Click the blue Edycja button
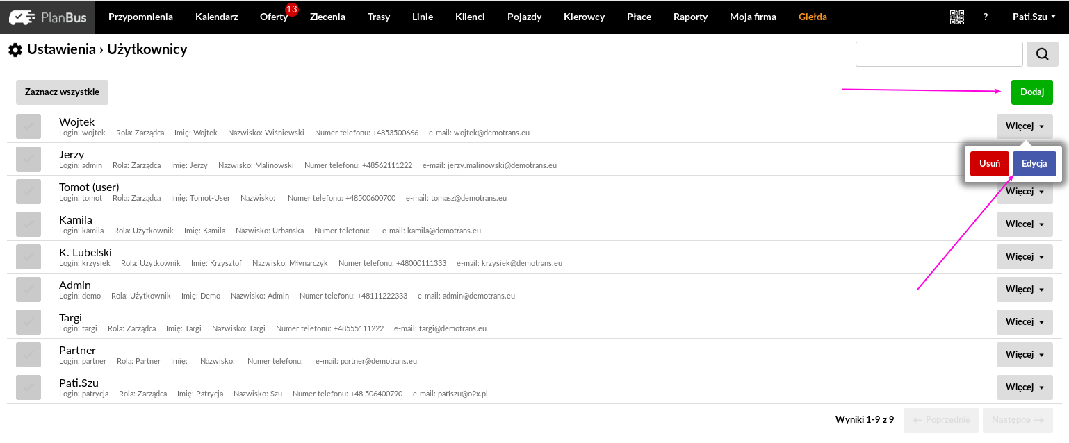Image resolution: width=1069 pixels, height=443 pixels. coord(1034,164)
